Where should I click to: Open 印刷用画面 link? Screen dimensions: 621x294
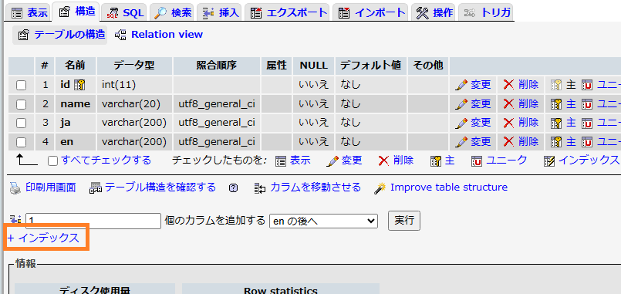coord(50,187)
